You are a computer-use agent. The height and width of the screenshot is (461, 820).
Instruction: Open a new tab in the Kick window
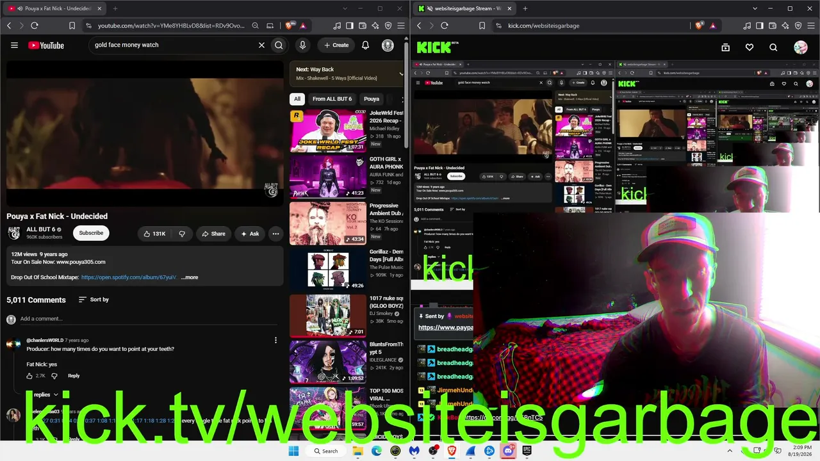[525, 8]
